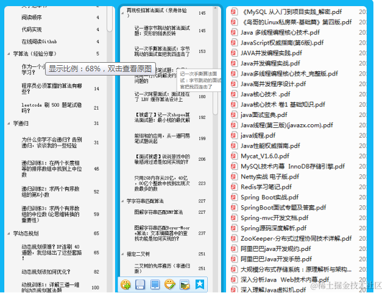385x293 pixels.
Task: Click the smiley with pencil edit icon
Action: [x=170, y=284]
